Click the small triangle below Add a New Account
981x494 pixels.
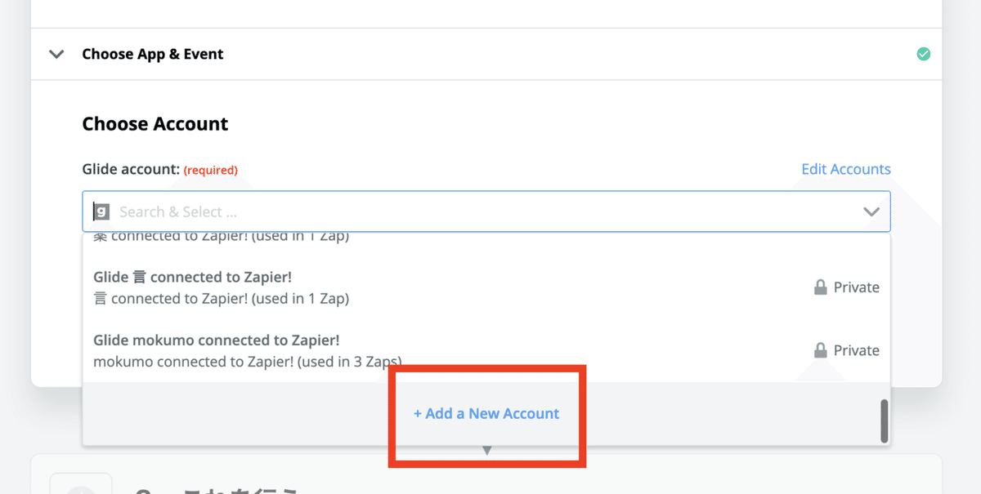tap(487, 450)
